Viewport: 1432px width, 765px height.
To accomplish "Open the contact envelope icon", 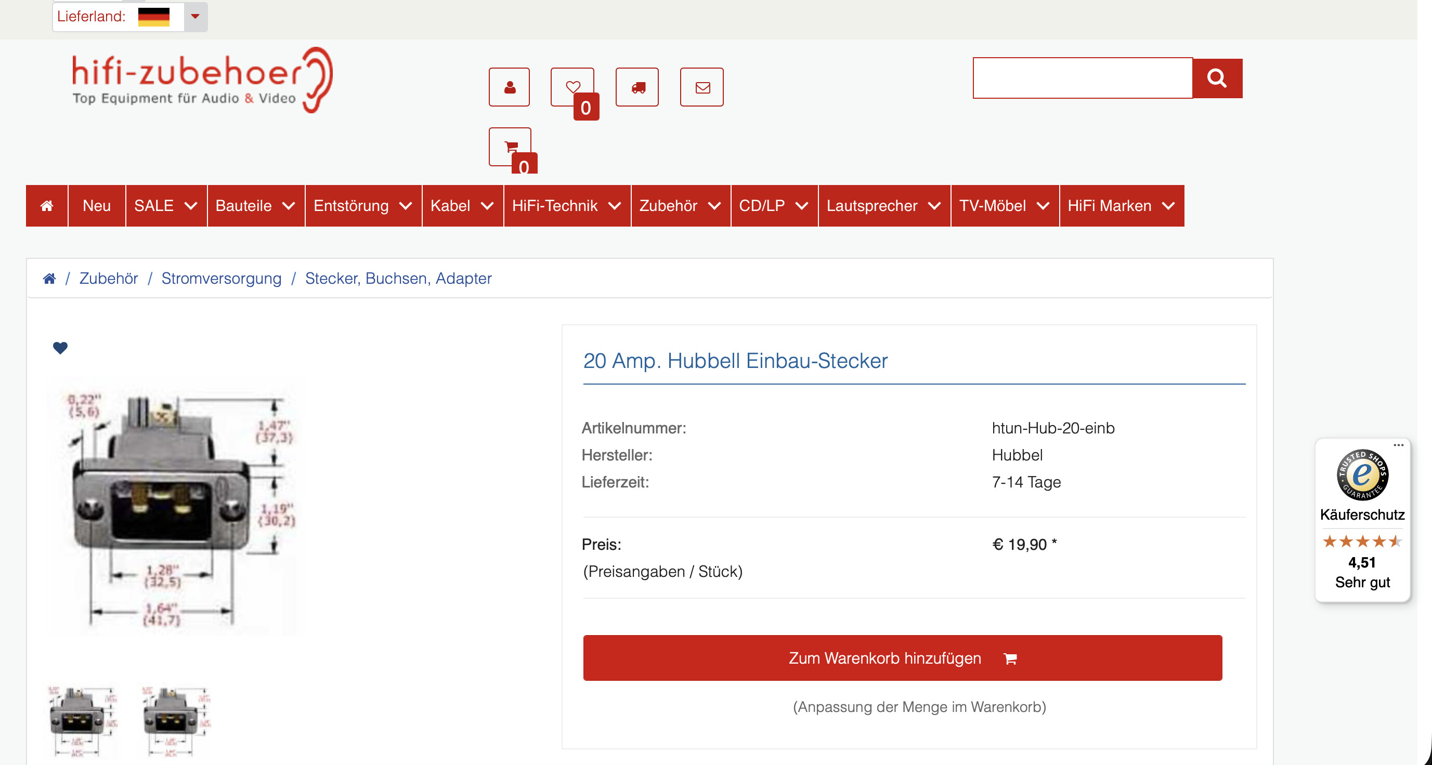I will coord(701,87).
